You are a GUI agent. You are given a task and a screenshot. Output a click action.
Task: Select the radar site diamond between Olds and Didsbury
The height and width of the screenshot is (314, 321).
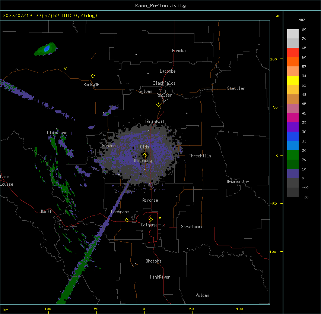[x=145, y=156]
